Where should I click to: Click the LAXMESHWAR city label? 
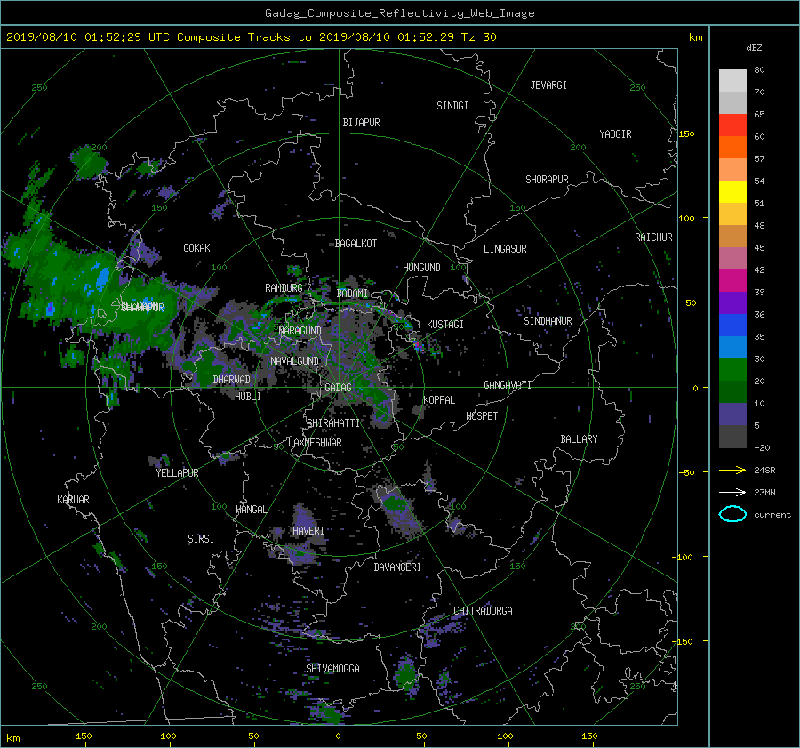pos(315,443)
